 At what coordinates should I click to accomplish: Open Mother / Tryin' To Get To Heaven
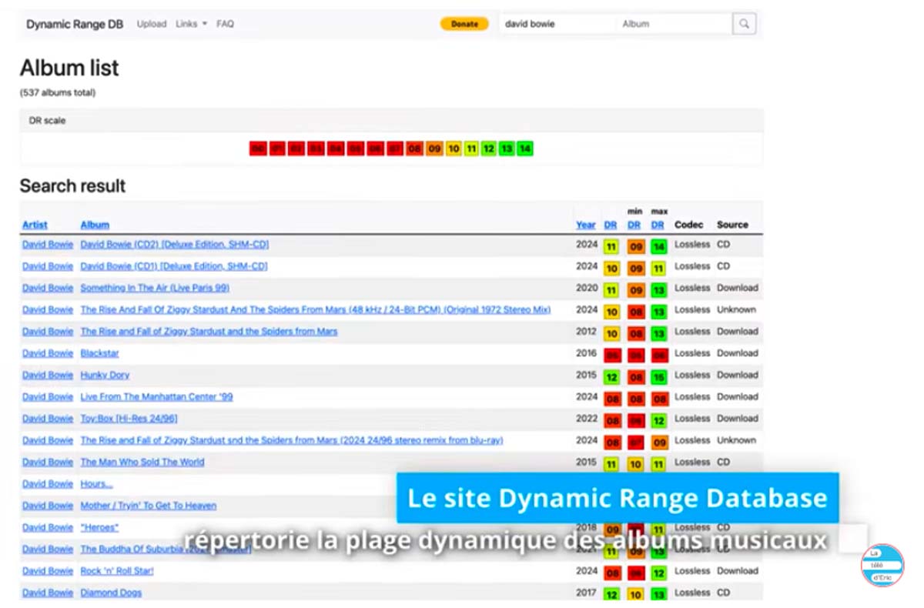(x=149, y=506)
